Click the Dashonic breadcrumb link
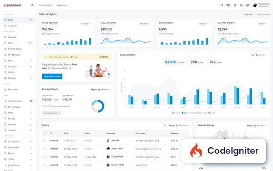The height and width of the screenshot is (171, 273). click(248, 15)
